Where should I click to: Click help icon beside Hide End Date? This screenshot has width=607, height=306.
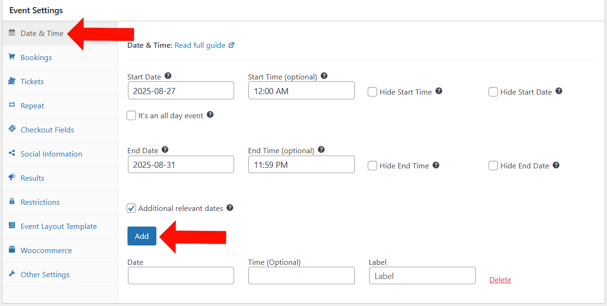[556, 165]
